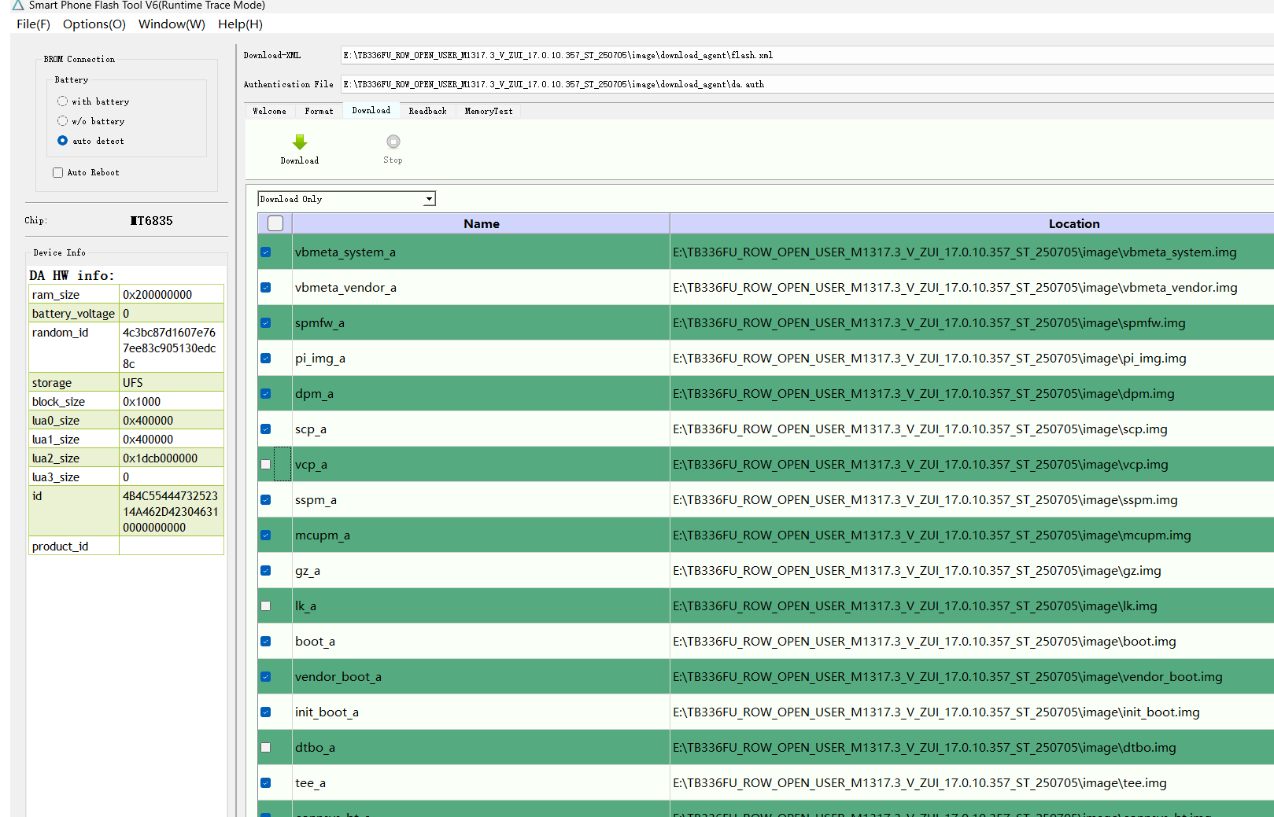Select the mcupm_a partition name

click(323, 535)
